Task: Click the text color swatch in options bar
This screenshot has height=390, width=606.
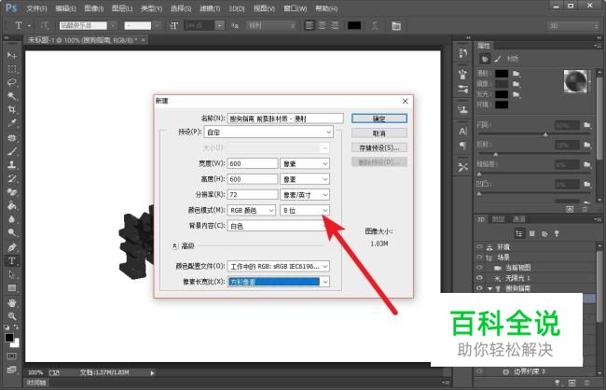Action: pos(354,25)
